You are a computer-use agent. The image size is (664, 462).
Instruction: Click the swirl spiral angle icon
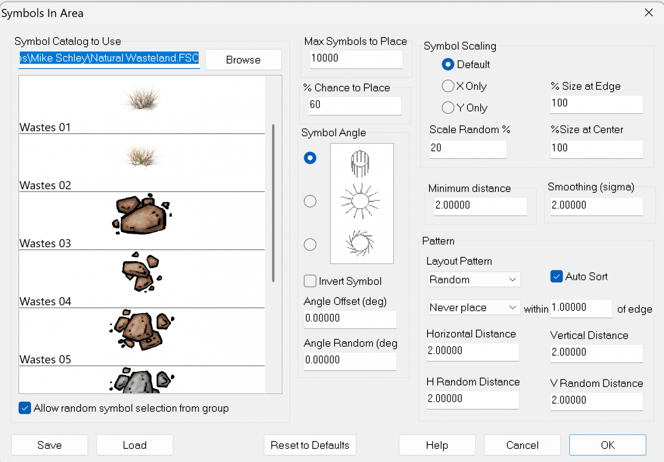[360, 243]
